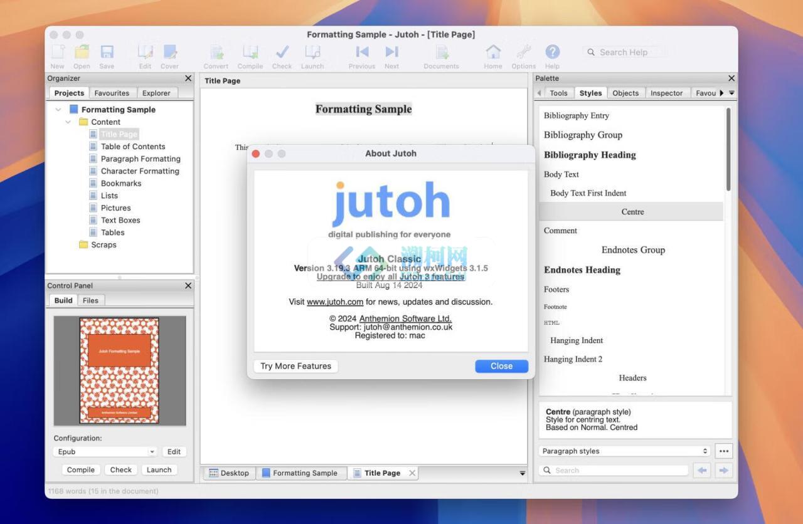Click the Search Help field
The width and height of the screenshot is (803, 524).
click(x=625, y=52)
